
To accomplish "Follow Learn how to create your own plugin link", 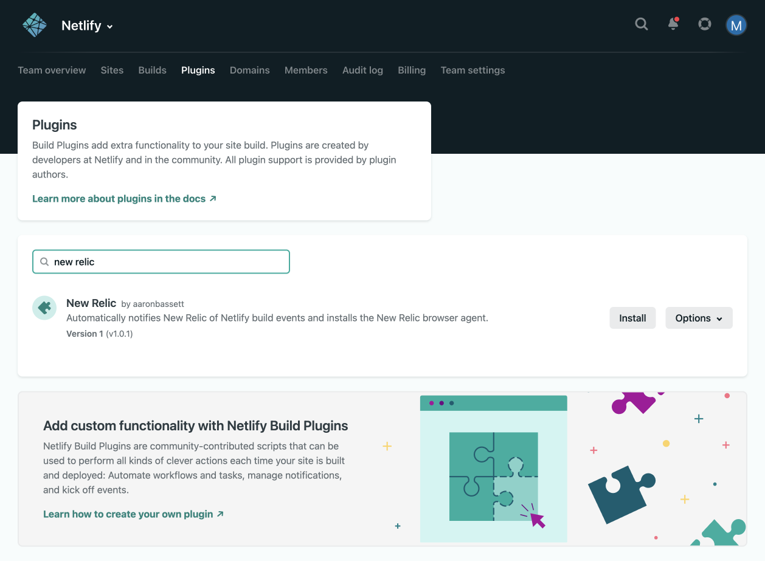I will [133, 514].
